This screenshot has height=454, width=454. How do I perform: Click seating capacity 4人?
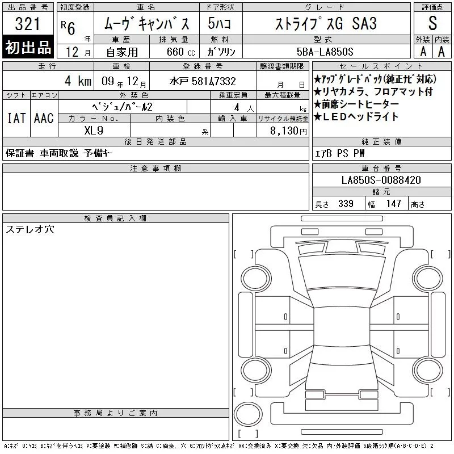point(244,108)
